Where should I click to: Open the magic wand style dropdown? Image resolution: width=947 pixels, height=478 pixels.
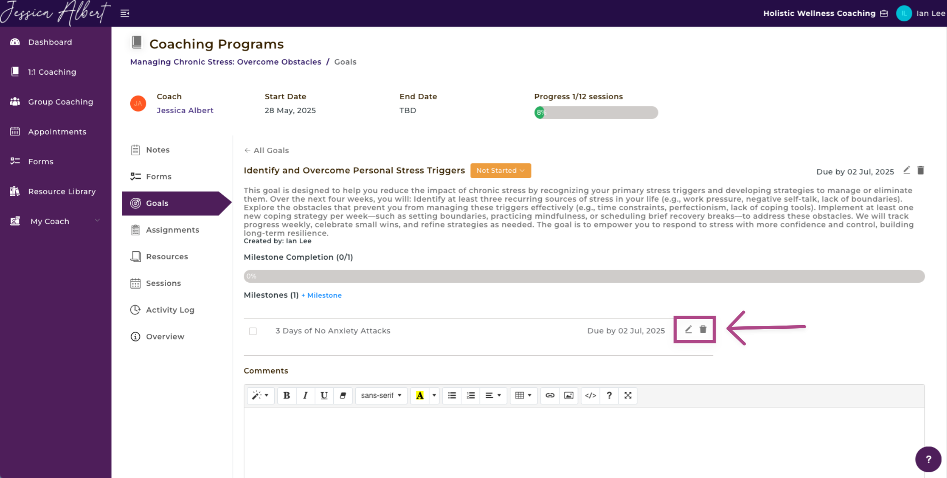[261, 395]
